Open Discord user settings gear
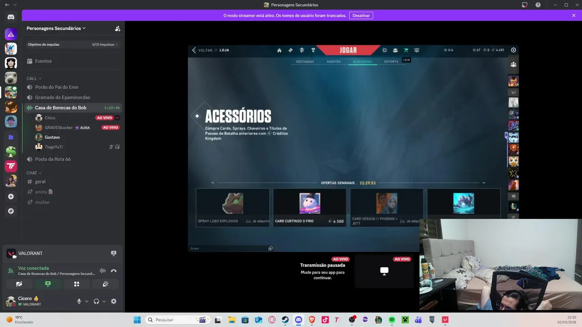Screen dimensions: 582x327 [114, 301]
